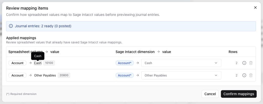The width and height of the screenshot is (263, 104).
Task: Delete the Cash mapping row
Action: click(251, 63)
